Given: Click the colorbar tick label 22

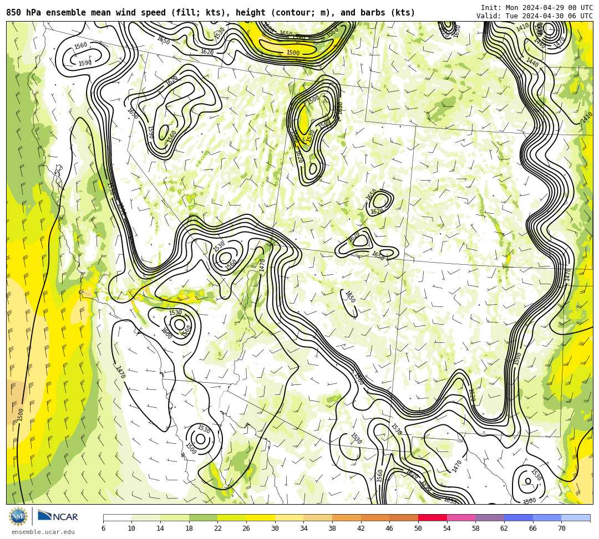Looking at the screenshot, I should coord(218,528).
